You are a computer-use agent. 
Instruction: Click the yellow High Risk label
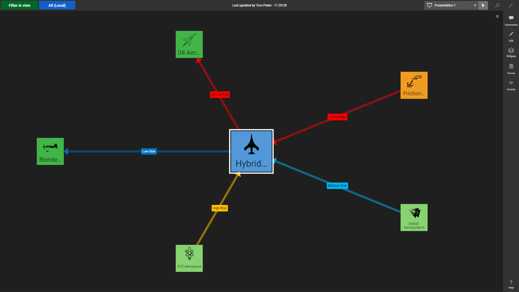point(220,208)
